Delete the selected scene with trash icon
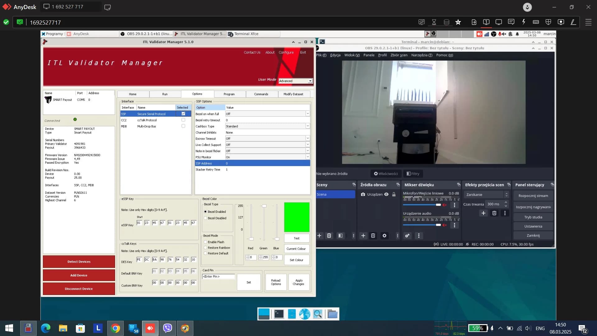Image resolution: width=597 pixels, height=336 pixels. (329, 236)
